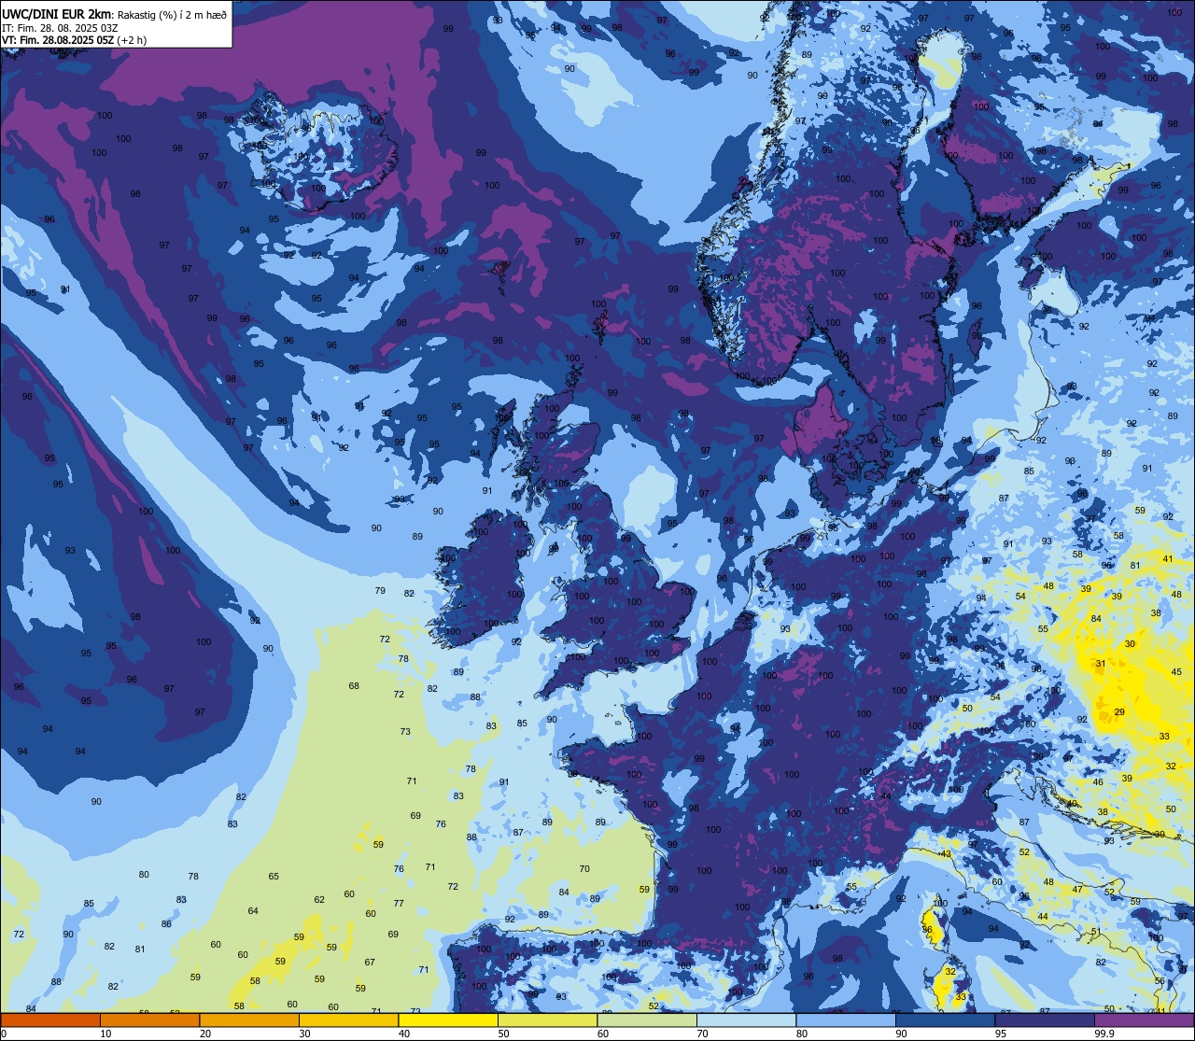Pick the light green 60–70 legend swatch
The height and width of the screenshot is (1041, 1195).
click(x=647, y=1020)
